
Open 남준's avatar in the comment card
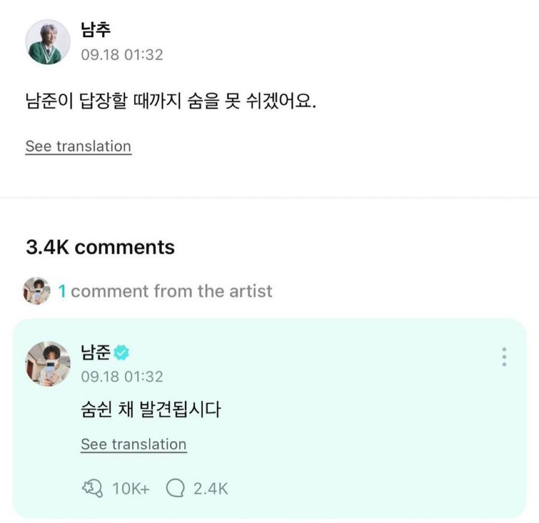coord(48,364)
